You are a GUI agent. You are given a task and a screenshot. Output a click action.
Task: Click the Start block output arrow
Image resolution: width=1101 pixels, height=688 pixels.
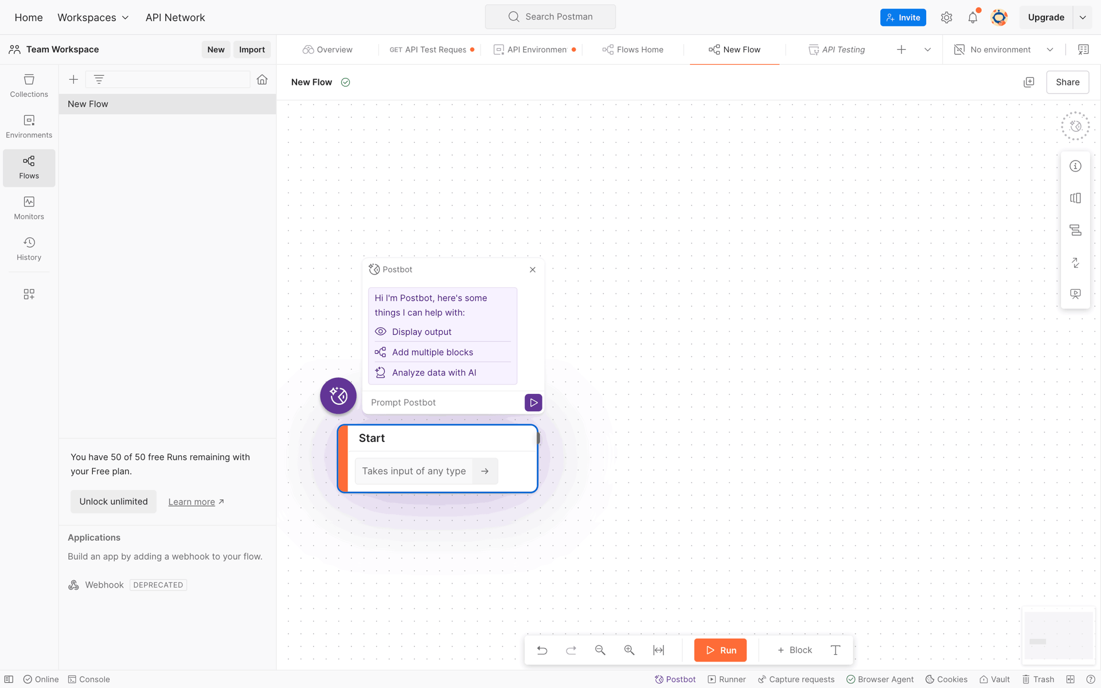tap(485, 471)
